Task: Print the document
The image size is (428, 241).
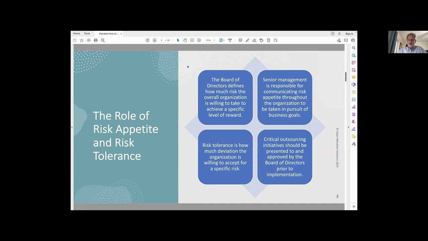Action: (x=96, y=40)
